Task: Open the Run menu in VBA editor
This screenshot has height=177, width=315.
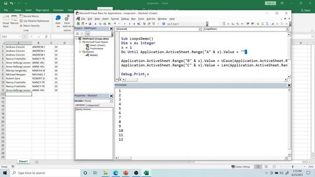Action: [x=133, y=19]
